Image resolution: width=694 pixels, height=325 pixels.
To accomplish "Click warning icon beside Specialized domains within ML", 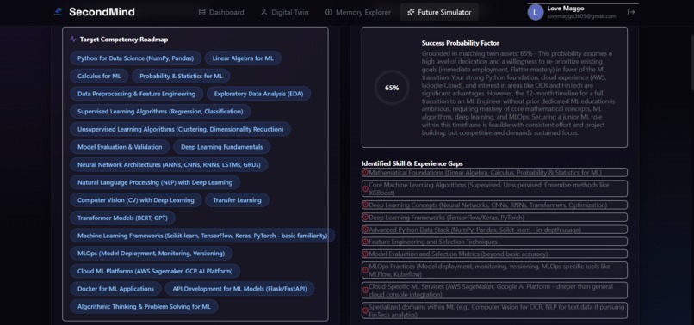I will point(366,310).
